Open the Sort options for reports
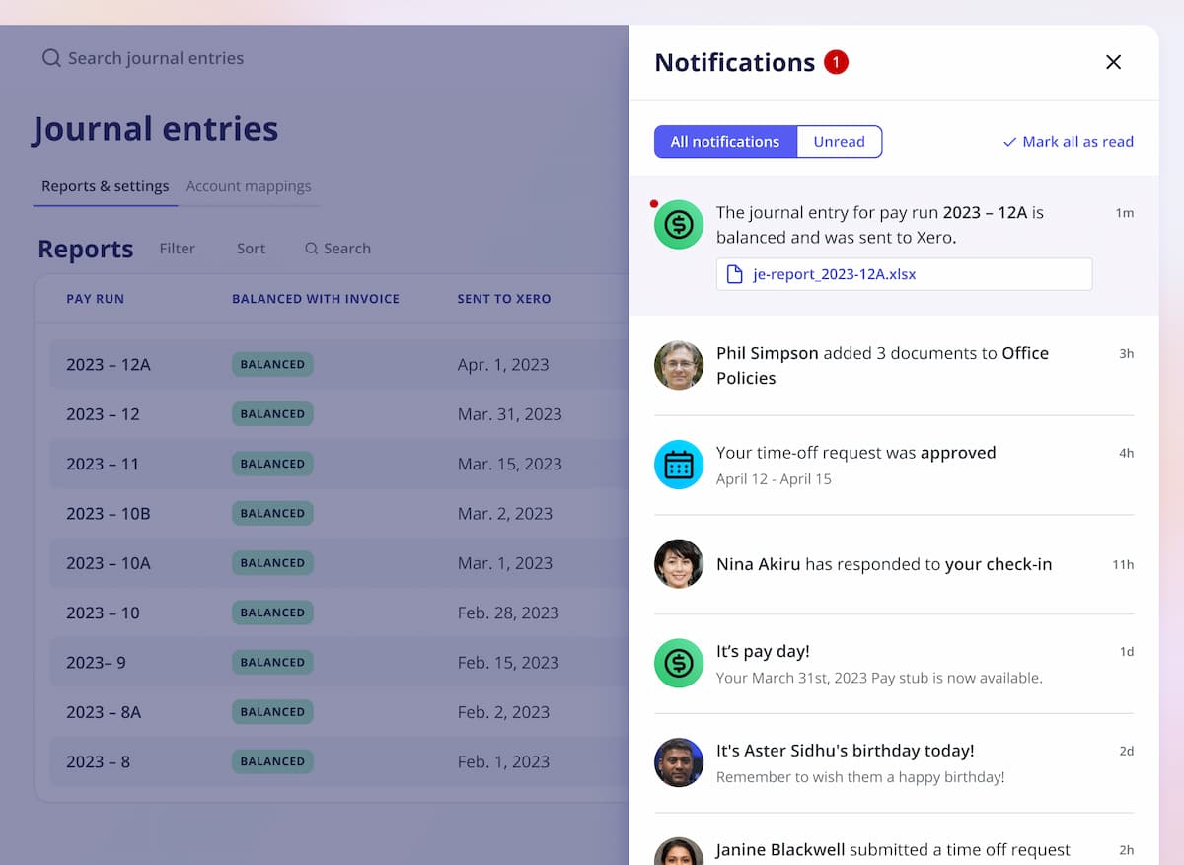The width and height of the screenshot is (1184, 865). tap(251, 249)
